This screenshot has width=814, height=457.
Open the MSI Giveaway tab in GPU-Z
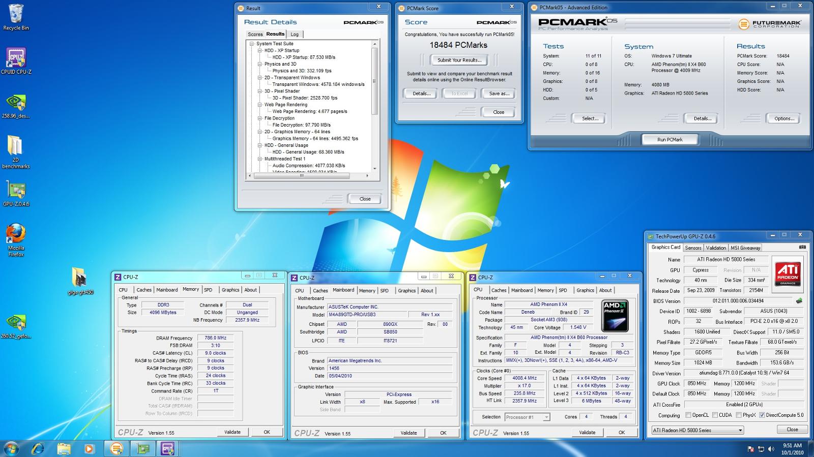tap(745, 248)
